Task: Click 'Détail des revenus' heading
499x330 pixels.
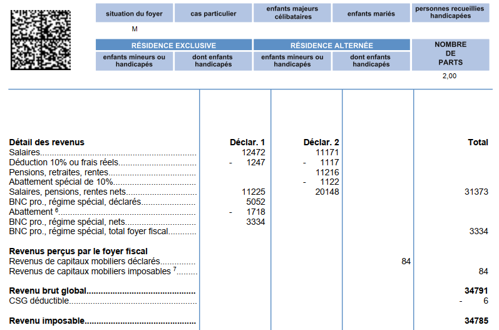Action: 47,142
